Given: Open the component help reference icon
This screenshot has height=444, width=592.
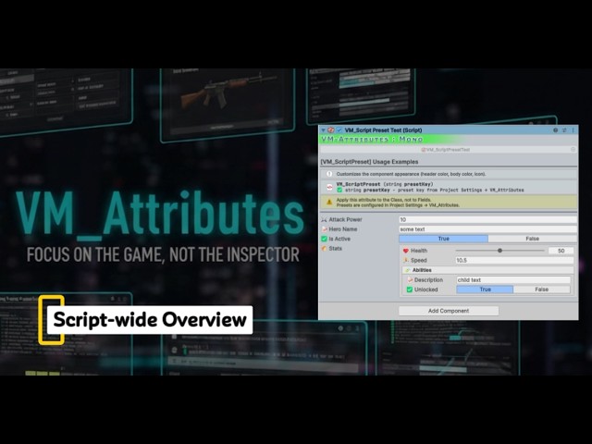Looking at the screenshot, I should [555, 129].
